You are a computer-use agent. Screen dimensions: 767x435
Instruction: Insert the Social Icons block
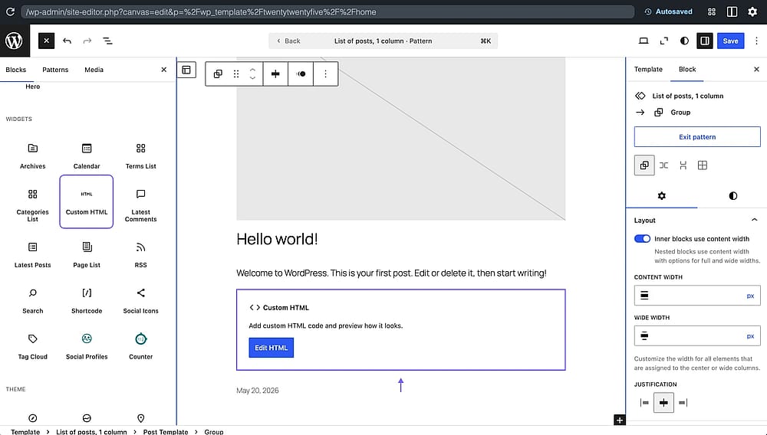point(141,300)
